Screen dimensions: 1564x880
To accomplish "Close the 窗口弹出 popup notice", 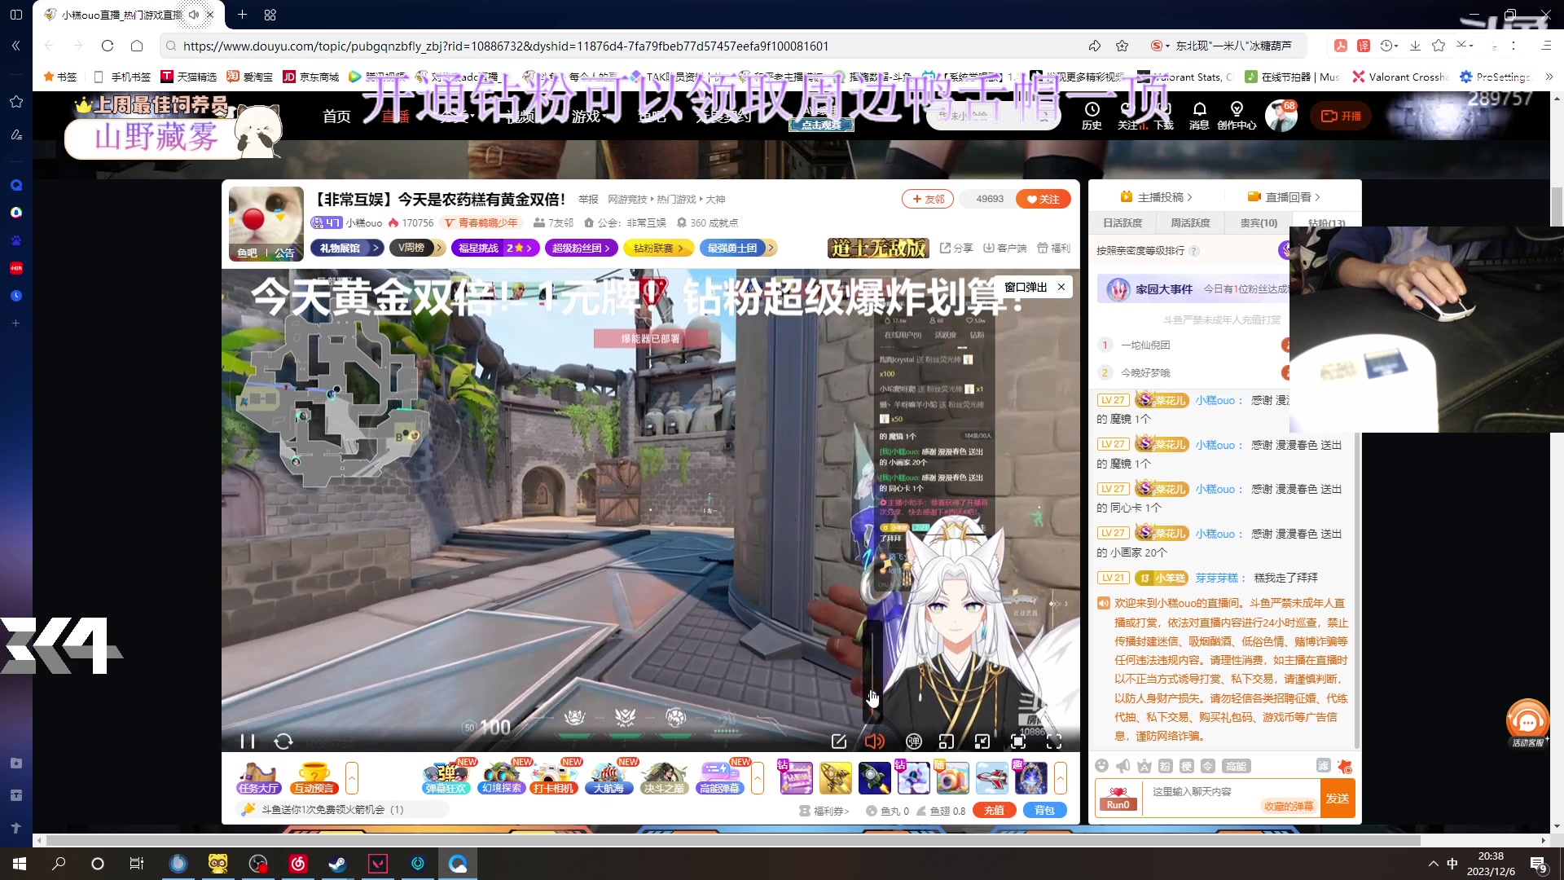I will pyautogui.click(x=1061, y=287).
